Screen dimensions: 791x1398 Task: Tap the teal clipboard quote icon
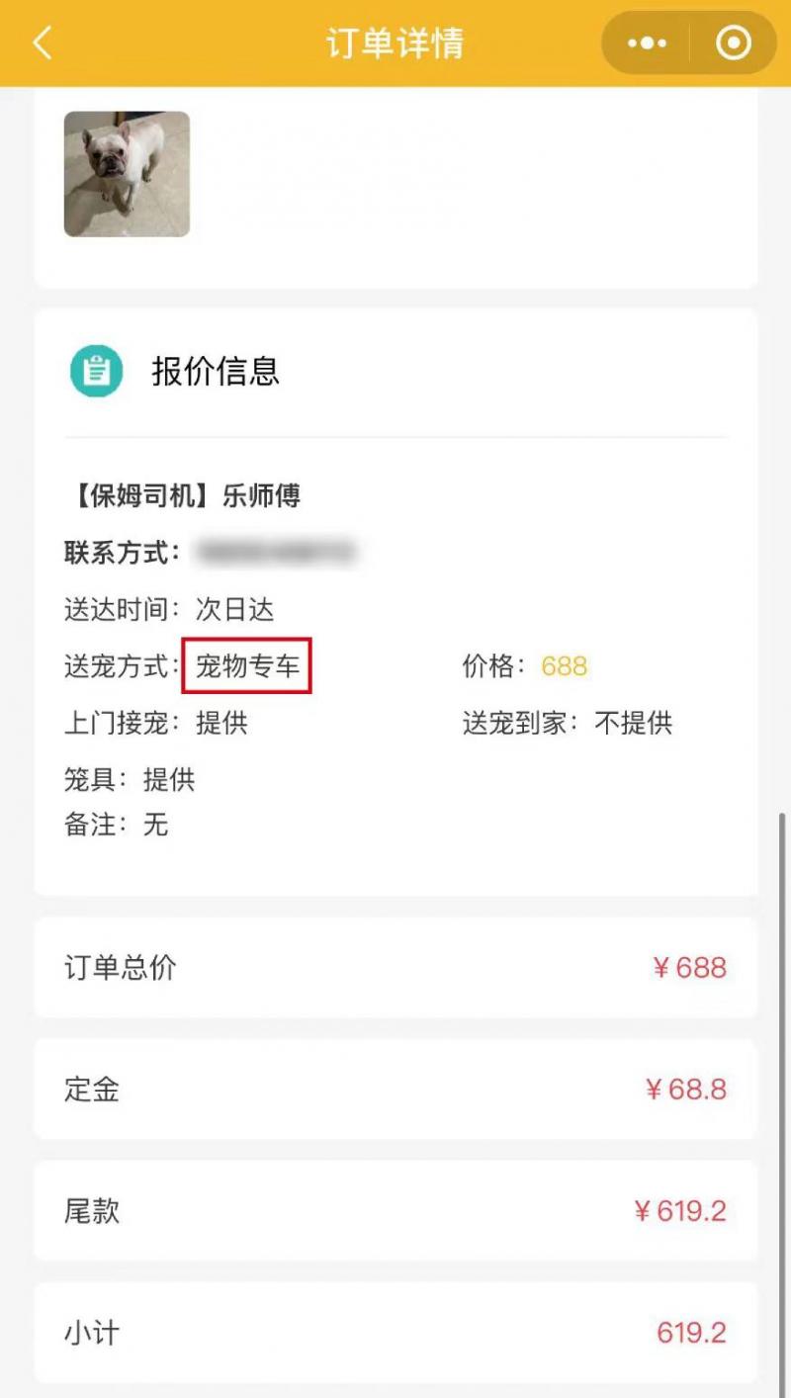[x=96, y=371]
